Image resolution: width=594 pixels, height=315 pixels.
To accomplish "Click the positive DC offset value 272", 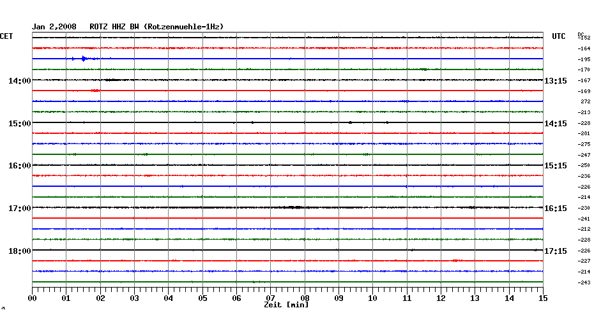I will (586, 102).
